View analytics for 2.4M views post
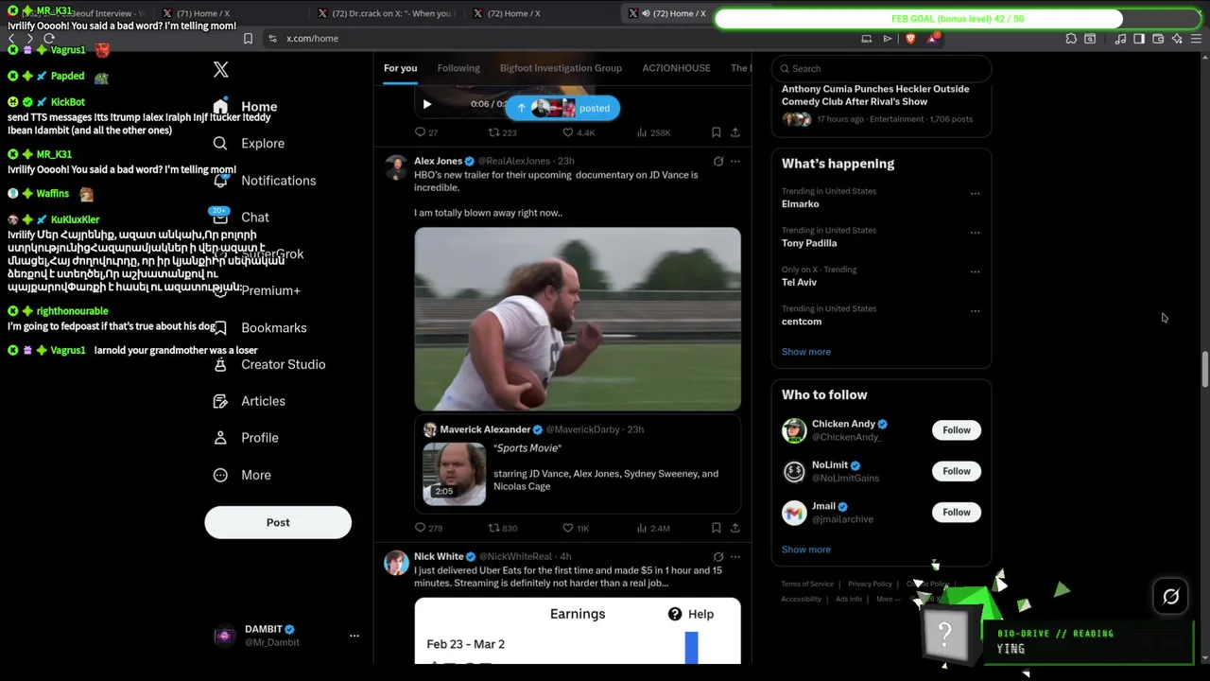Screen dimensions: 1210x681 click(x=653, y=528)
